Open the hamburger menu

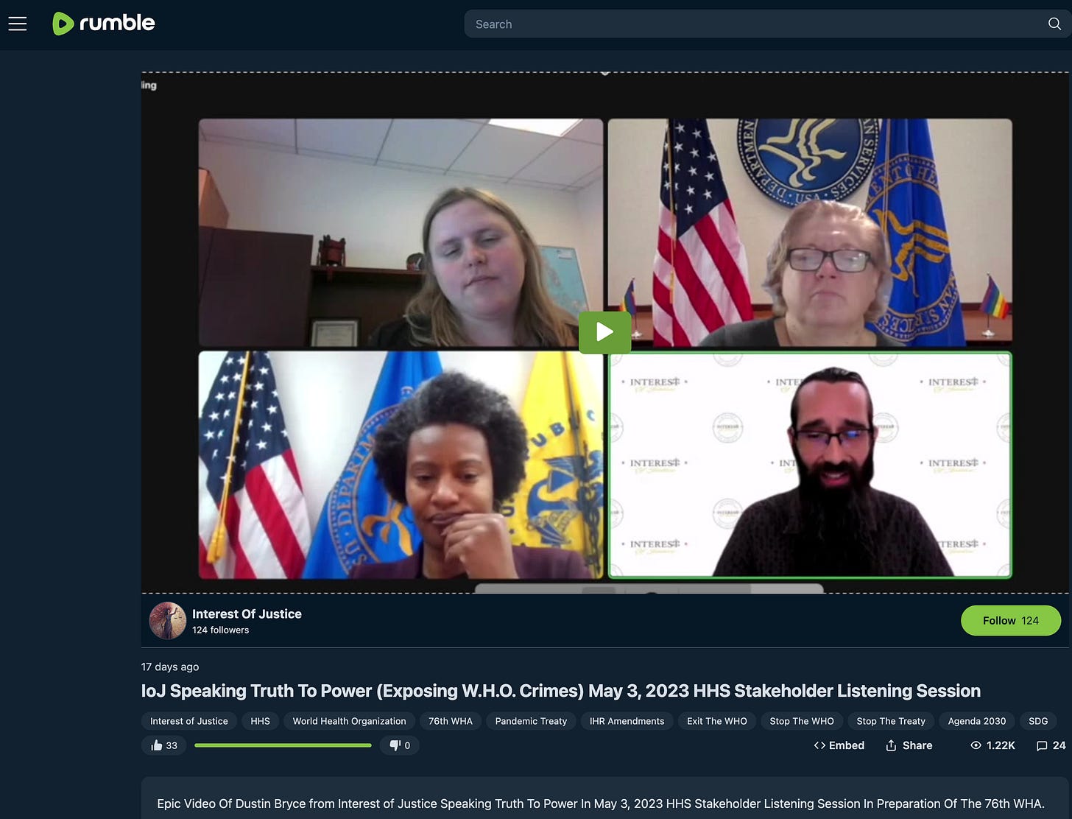(18, 24)
